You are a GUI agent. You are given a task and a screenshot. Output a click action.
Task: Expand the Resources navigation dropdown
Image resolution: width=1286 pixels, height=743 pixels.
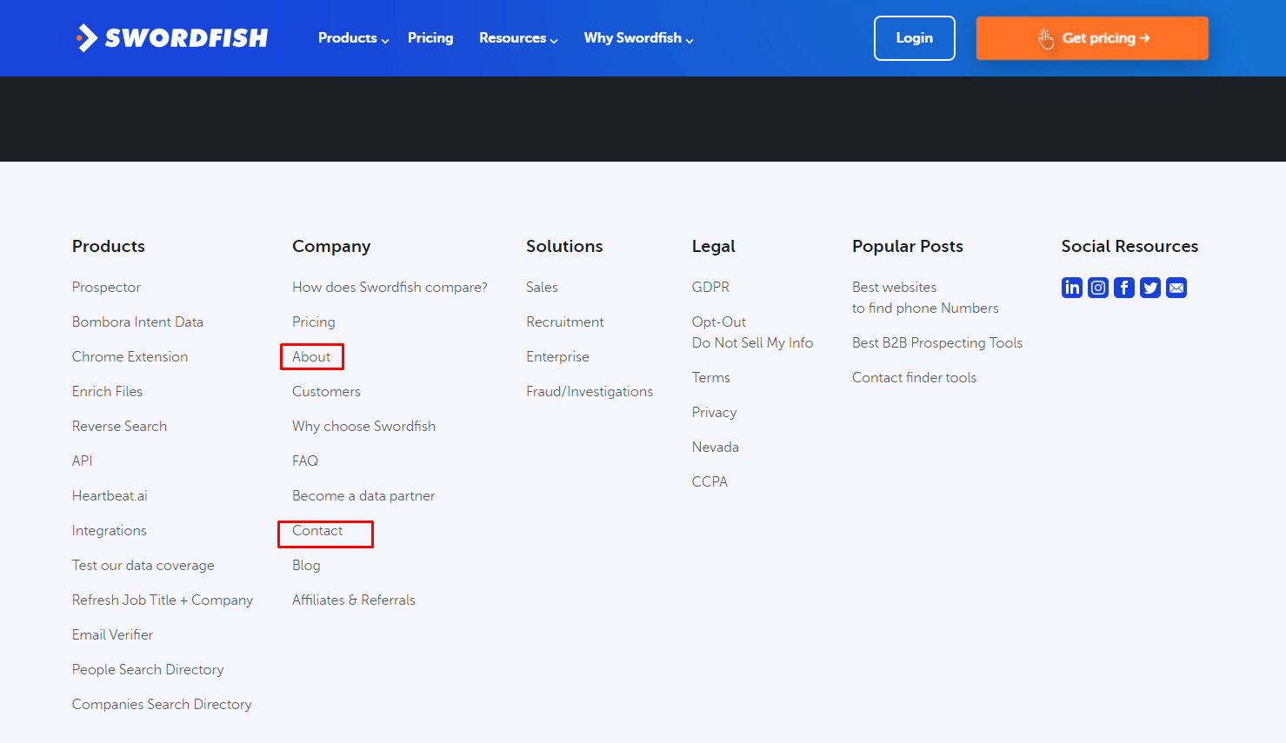[x=517, y=37]
